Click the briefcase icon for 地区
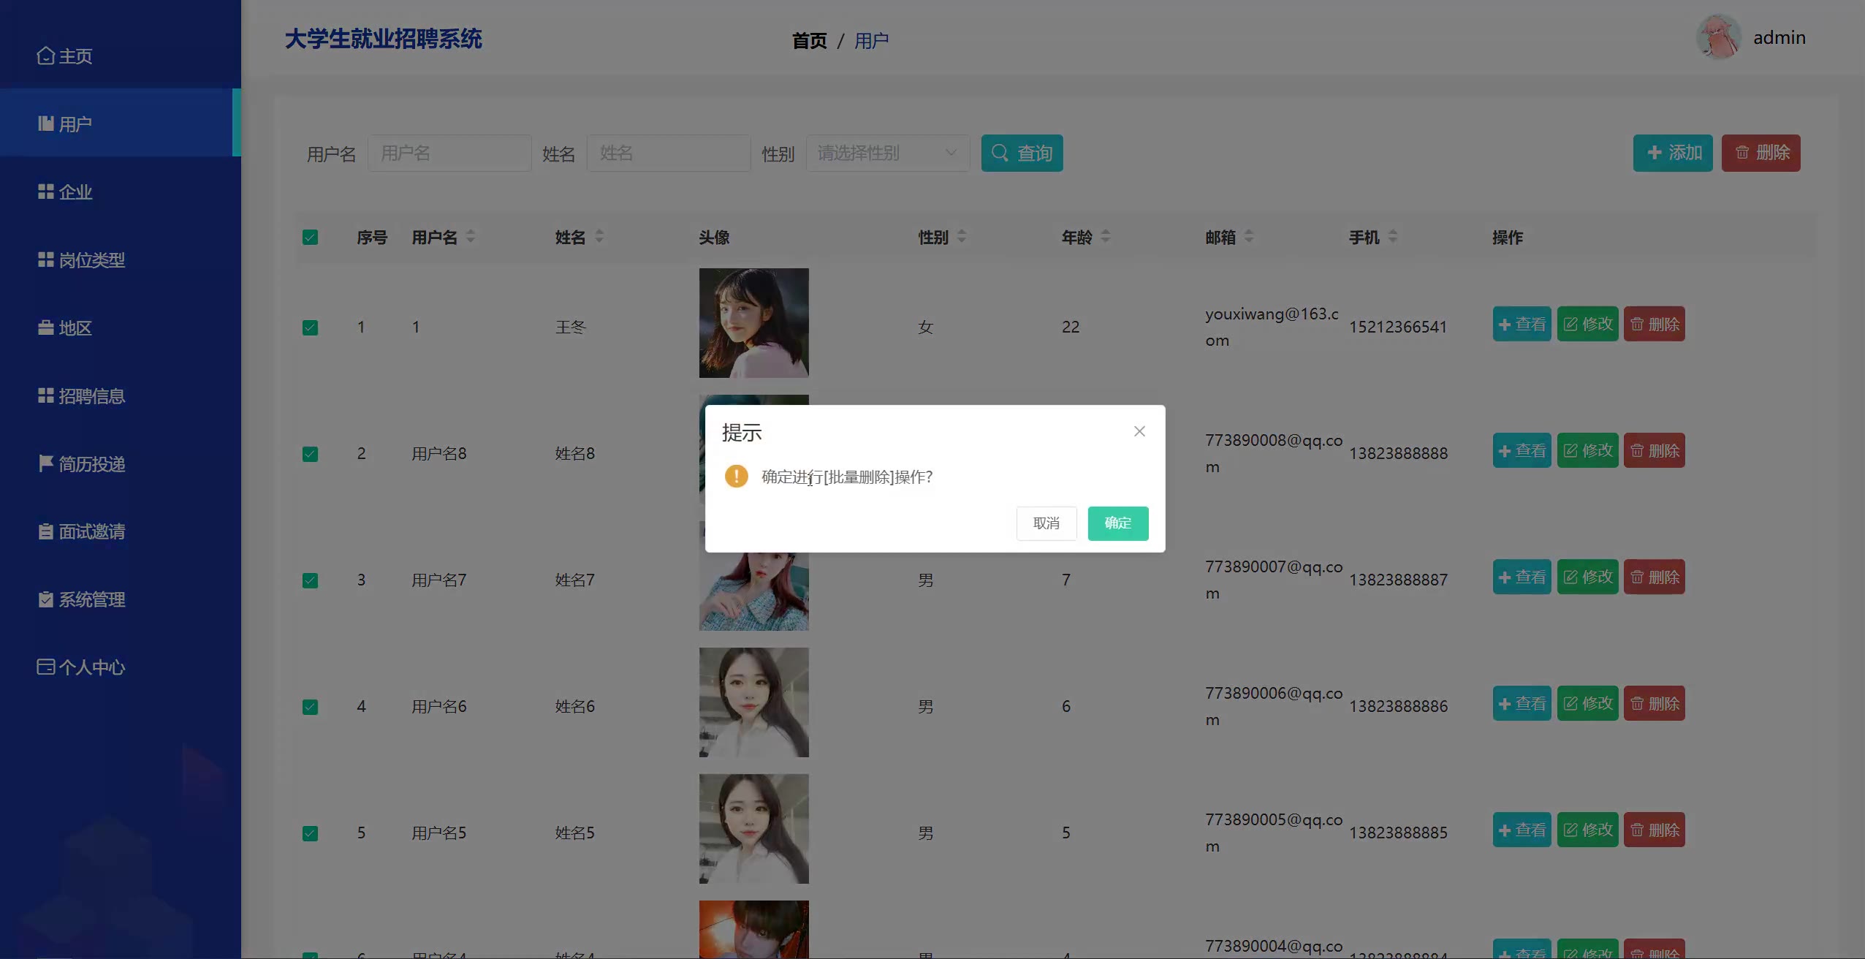Screen dimensions: 1865x959 point(45,327)
